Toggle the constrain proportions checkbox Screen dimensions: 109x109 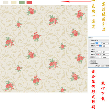tap(90, 62)
